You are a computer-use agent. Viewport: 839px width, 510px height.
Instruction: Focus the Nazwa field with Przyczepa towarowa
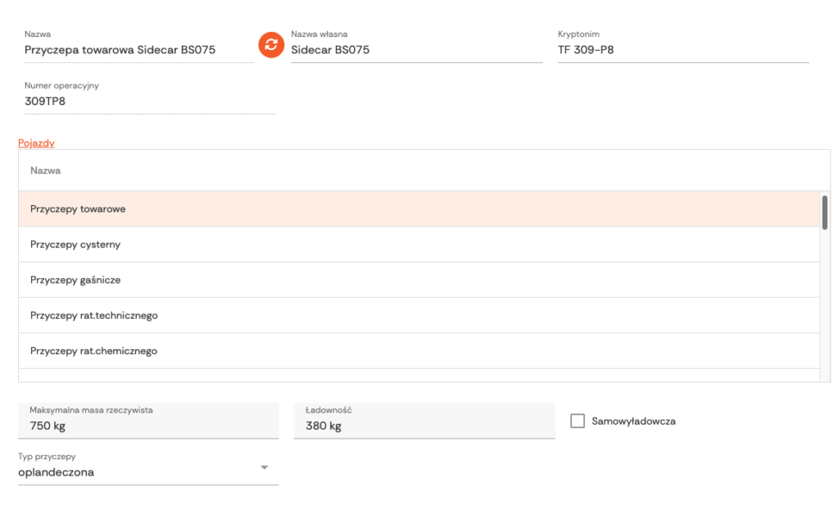(x=138, y=50)
